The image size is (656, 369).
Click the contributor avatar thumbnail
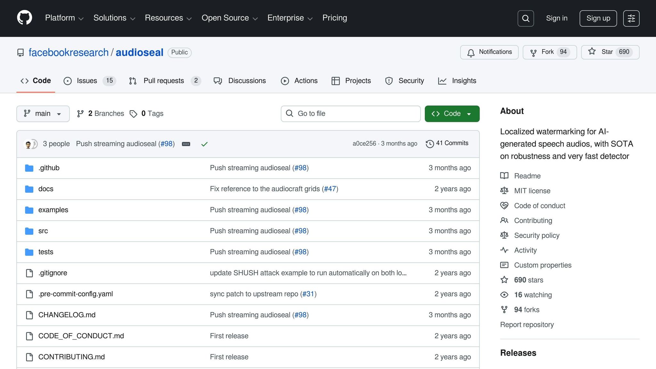point(29,144)
